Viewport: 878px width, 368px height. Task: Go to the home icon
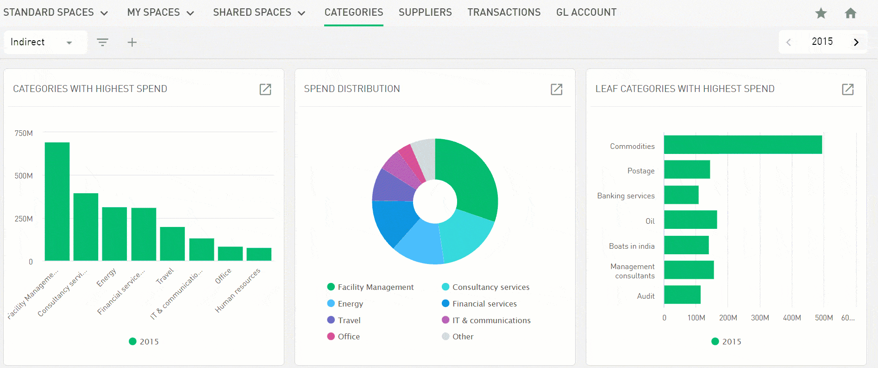[x=850, y=13]
